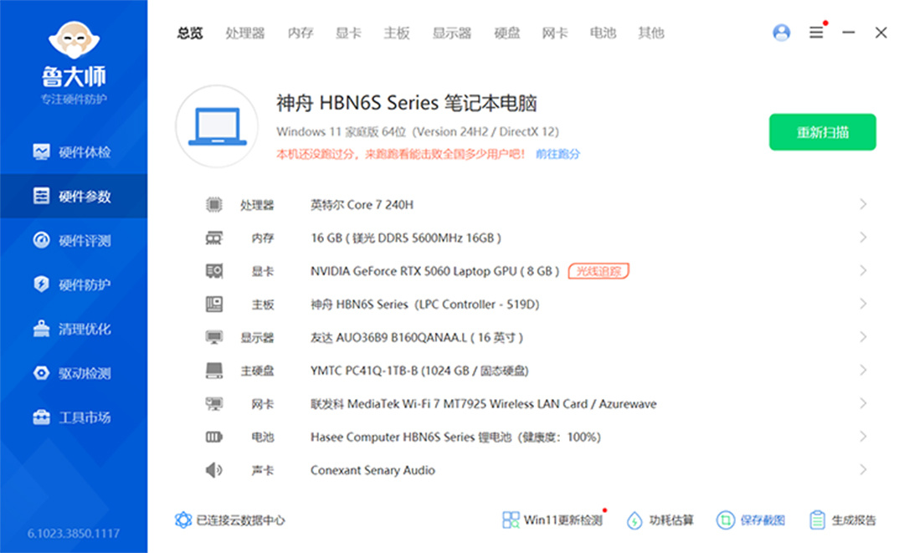The height and width of the screenshot is (553, 904).
Task: Open hardware checkup in the sidebar
Action: click(74, 152)
